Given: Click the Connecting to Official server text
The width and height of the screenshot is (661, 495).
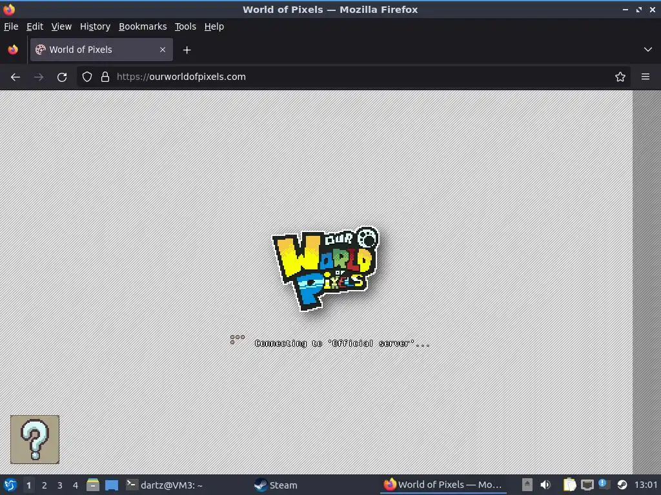Looking at the screenshot, I should pyautogui.click(x=342, y=344).
